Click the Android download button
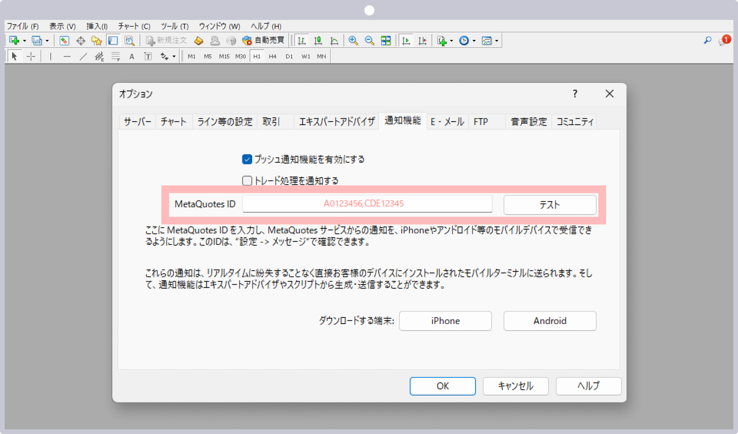The image size is (738, 434). 549,320
